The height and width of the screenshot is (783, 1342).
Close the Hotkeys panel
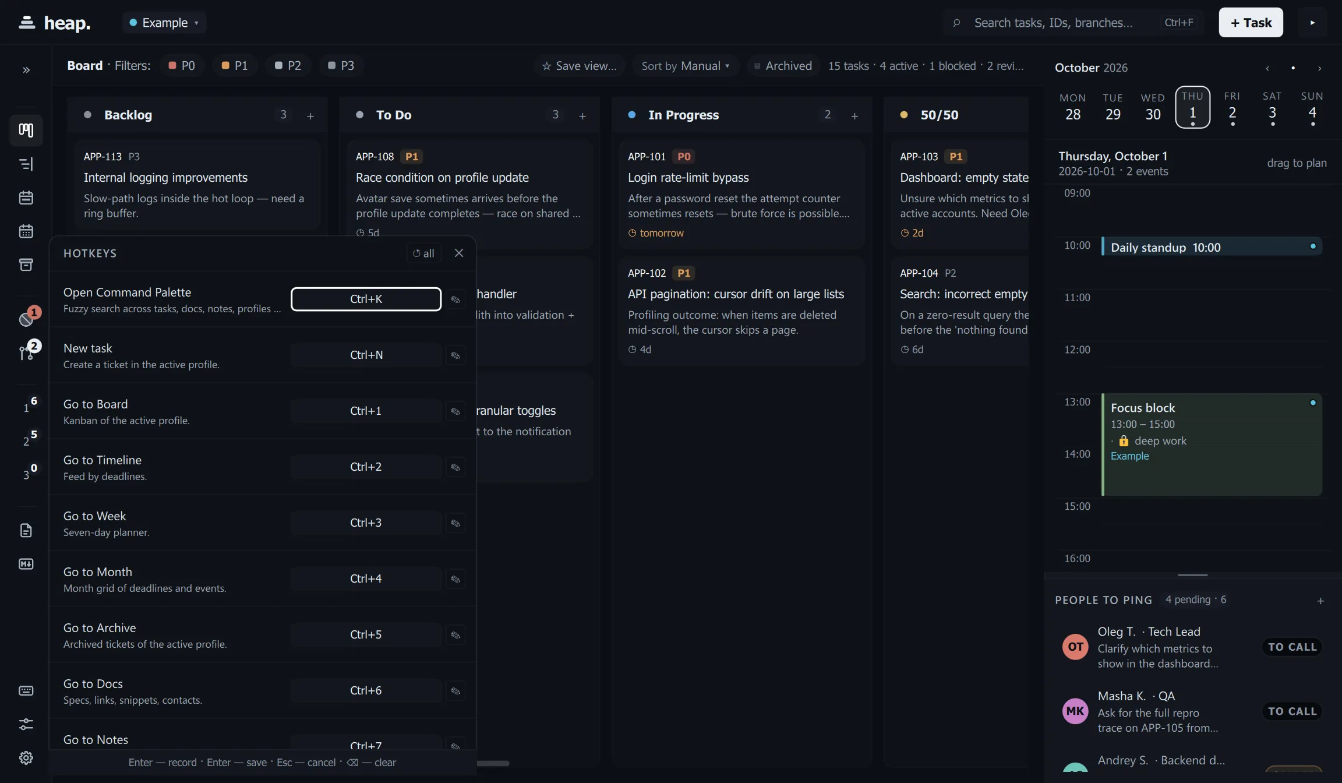coord(459,253)
